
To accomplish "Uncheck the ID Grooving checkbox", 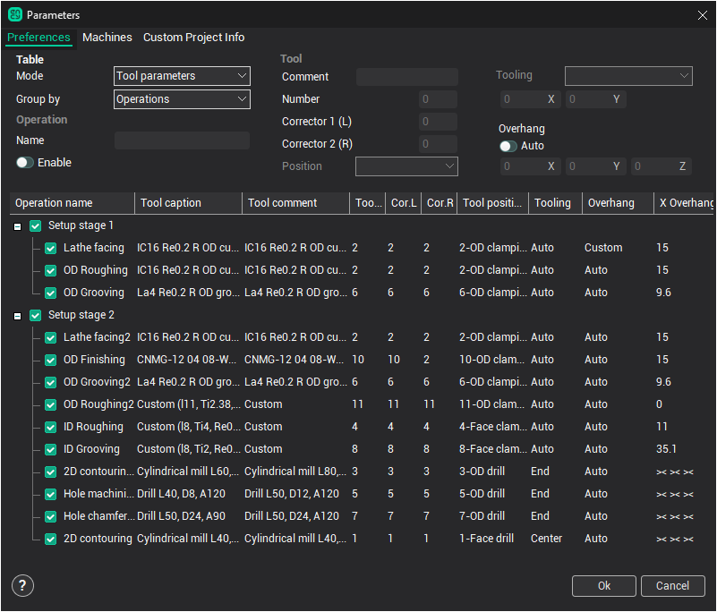I will (51, 449).
